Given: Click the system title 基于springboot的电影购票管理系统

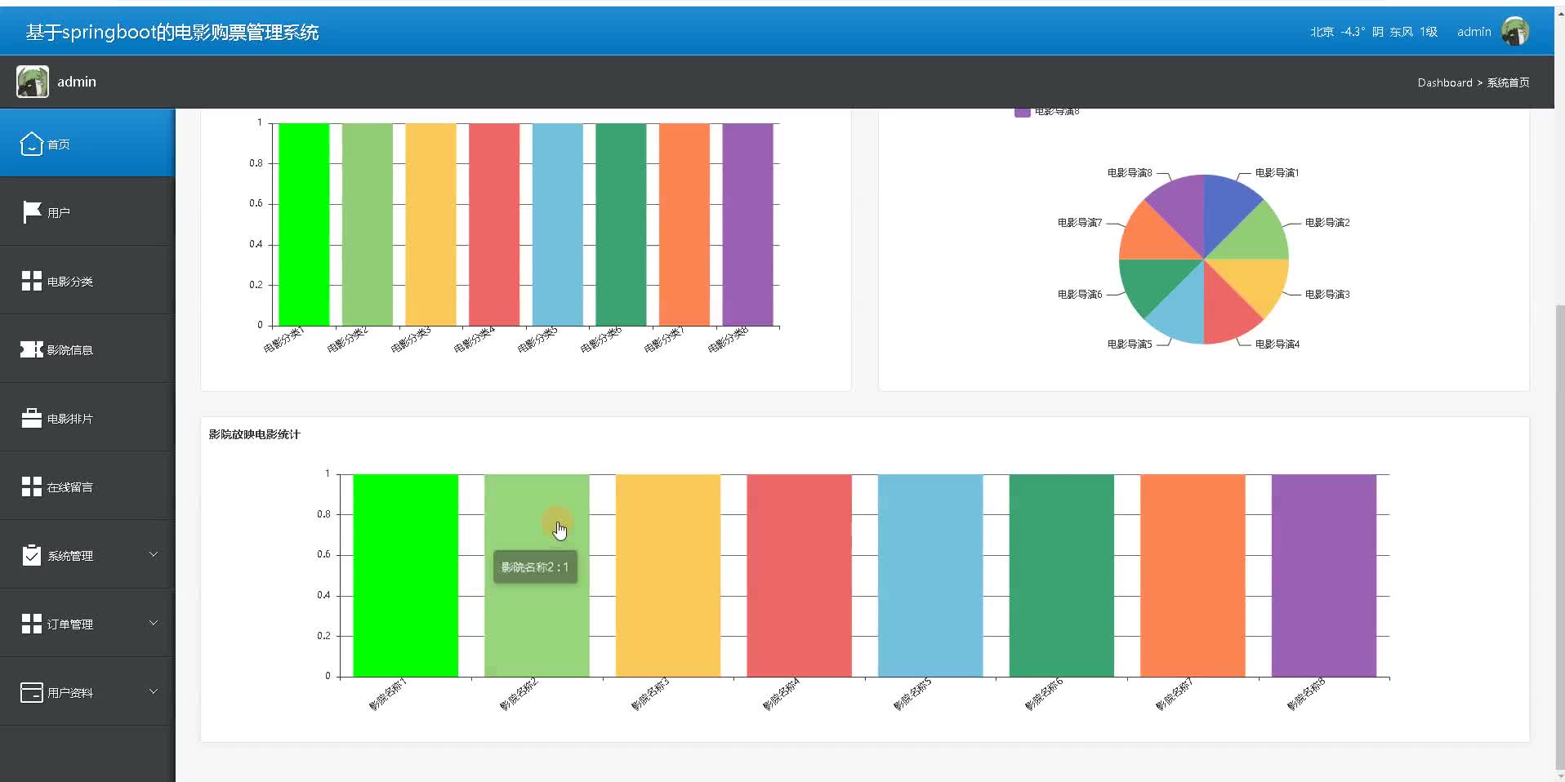Looking at the screenshot, I should tap(172, 32).
